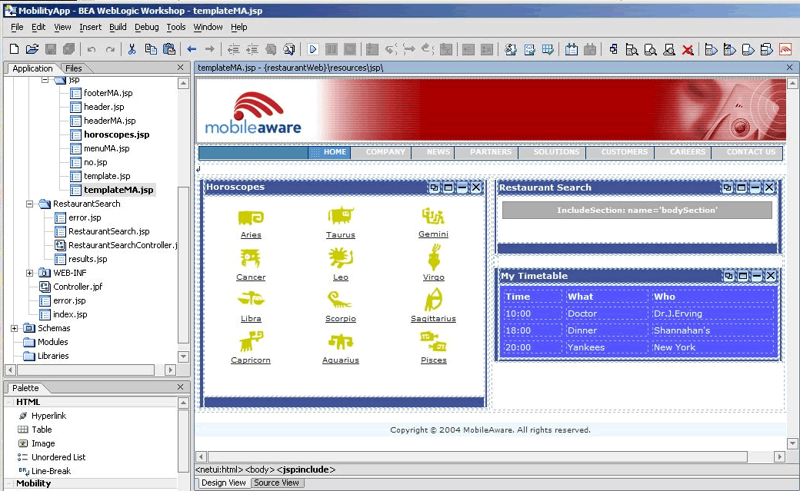800x491 pixels.
Task: Open the Insert menu
Action: pos(90,27)
